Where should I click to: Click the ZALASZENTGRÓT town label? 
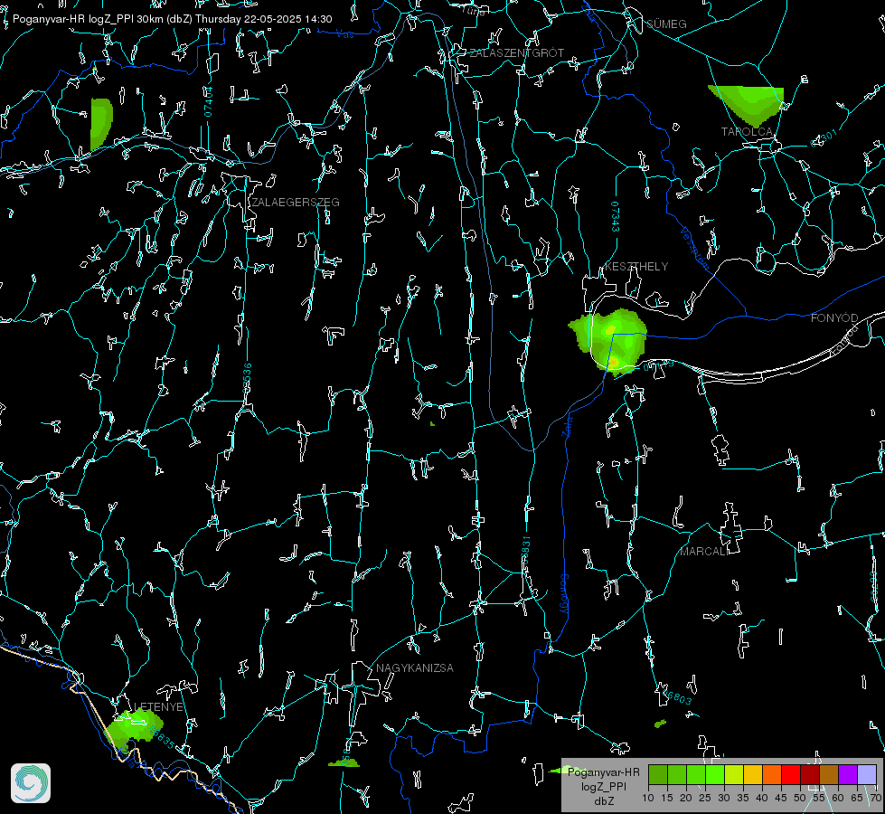(x=517, y=53)
